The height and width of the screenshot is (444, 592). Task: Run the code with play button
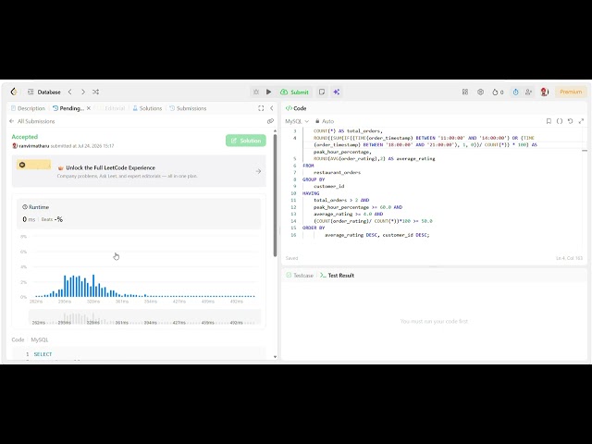pos(269,92)
